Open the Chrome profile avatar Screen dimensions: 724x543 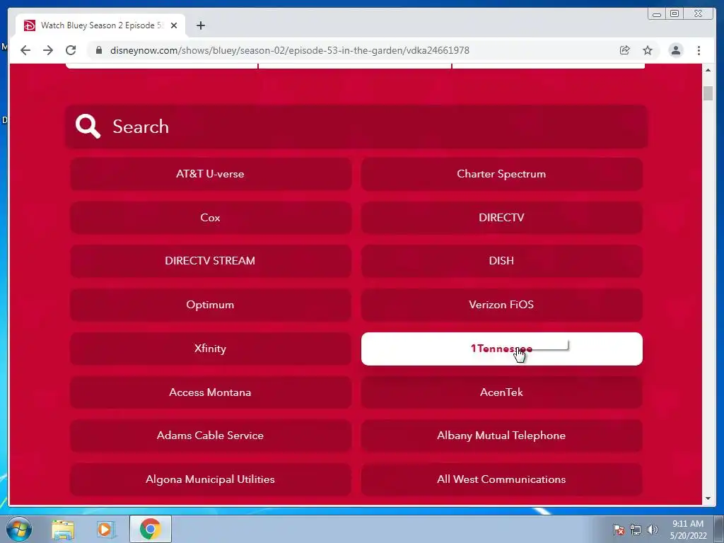point(675,50)
